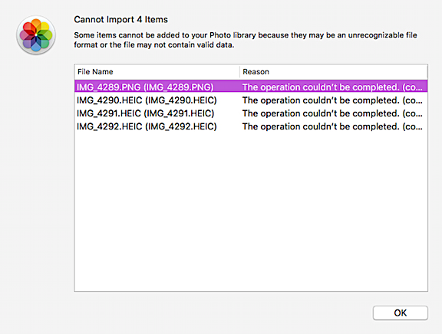Select the IMG_4292.HEIC file name entry
Image resolution: width=442 pixels, height=334 pixels.
pos(147,126)
